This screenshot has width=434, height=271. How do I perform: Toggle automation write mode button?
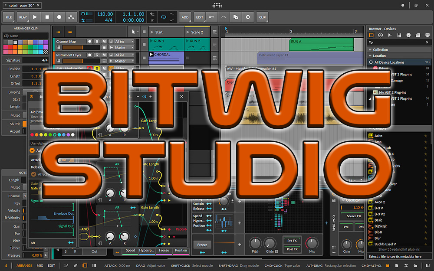coord(72,17)
